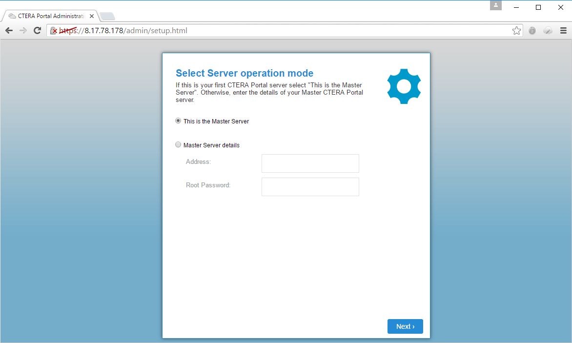572x343 pixels.
Task: Close the browser window
Action: tap(561, 7)
